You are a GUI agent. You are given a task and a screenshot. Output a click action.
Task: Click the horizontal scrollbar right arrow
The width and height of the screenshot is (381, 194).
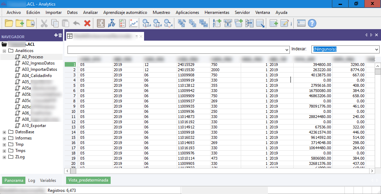[372, 171]
